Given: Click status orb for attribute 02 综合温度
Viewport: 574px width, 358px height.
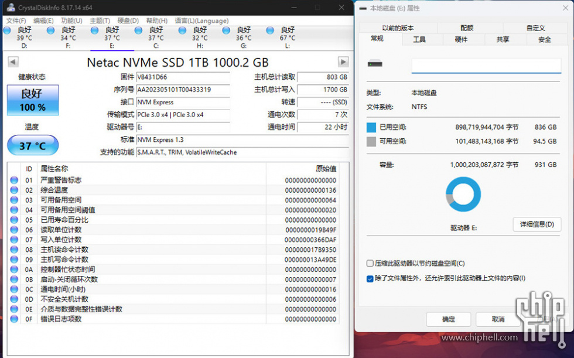Looking at the screenshot, I should click(x=14, y=190).
